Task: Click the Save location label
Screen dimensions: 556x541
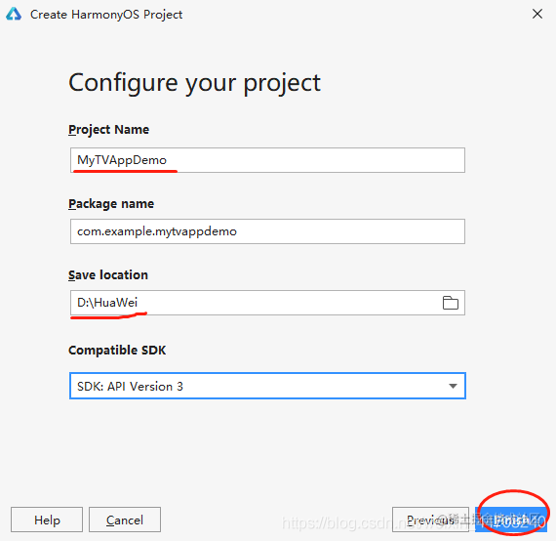Action: click(x=108, y=275)
